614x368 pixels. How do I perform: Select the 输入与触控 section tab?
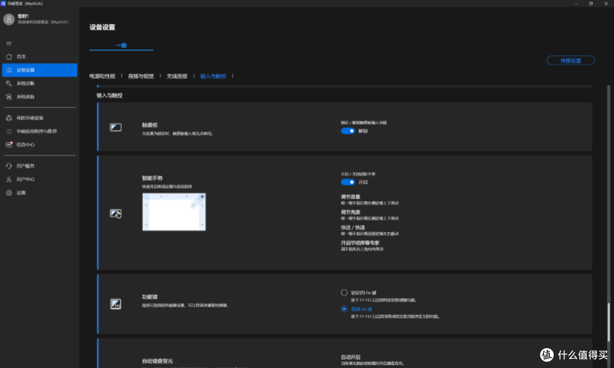coord(213,76)
